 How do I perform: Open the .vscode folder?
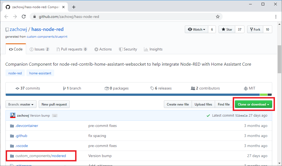click(22, 146)
